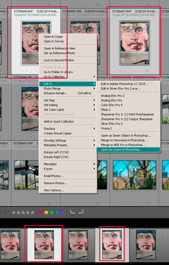Choose Viveza 2 plugin

pos(128,128)
